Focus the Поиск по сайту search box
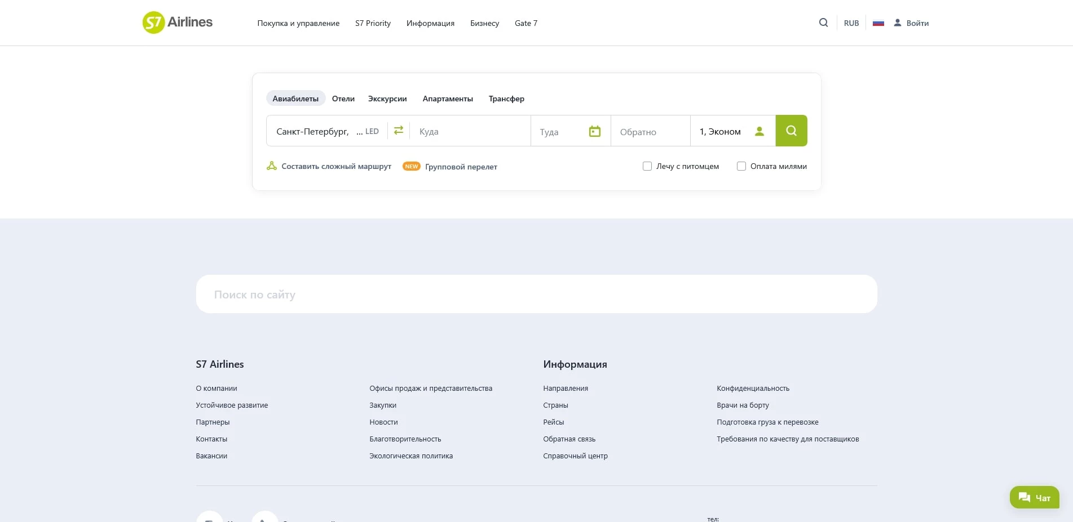 536,294
